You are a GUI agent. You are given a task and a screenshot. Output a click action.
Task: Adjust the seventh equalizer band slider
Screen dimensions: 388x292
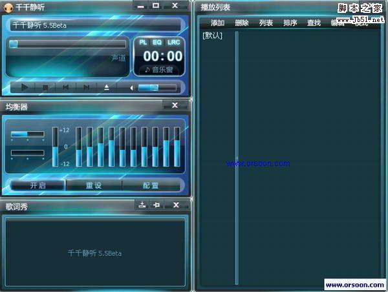coord(144,147)
